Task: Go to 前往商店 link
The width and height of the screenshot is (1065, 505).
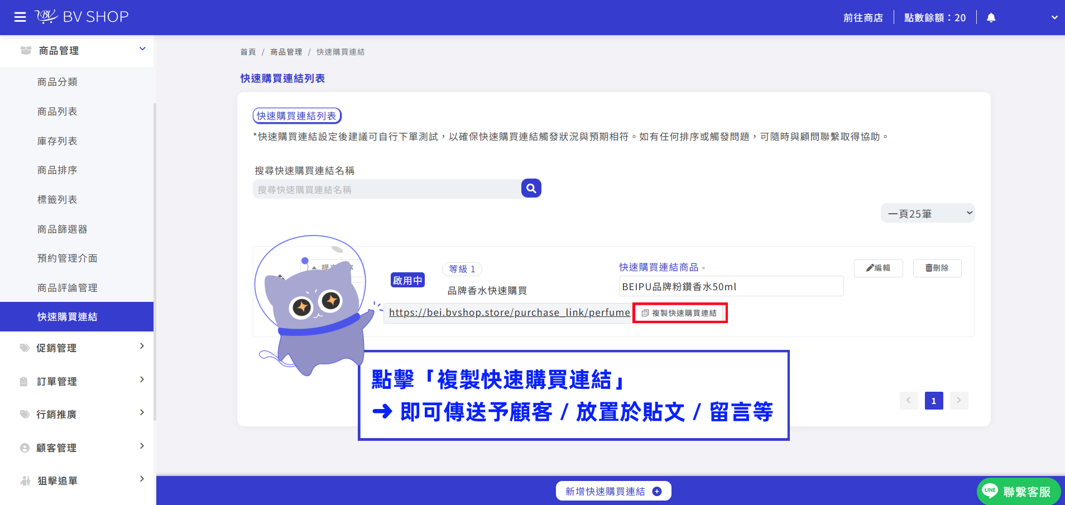Action: click(x=863, y=18)
